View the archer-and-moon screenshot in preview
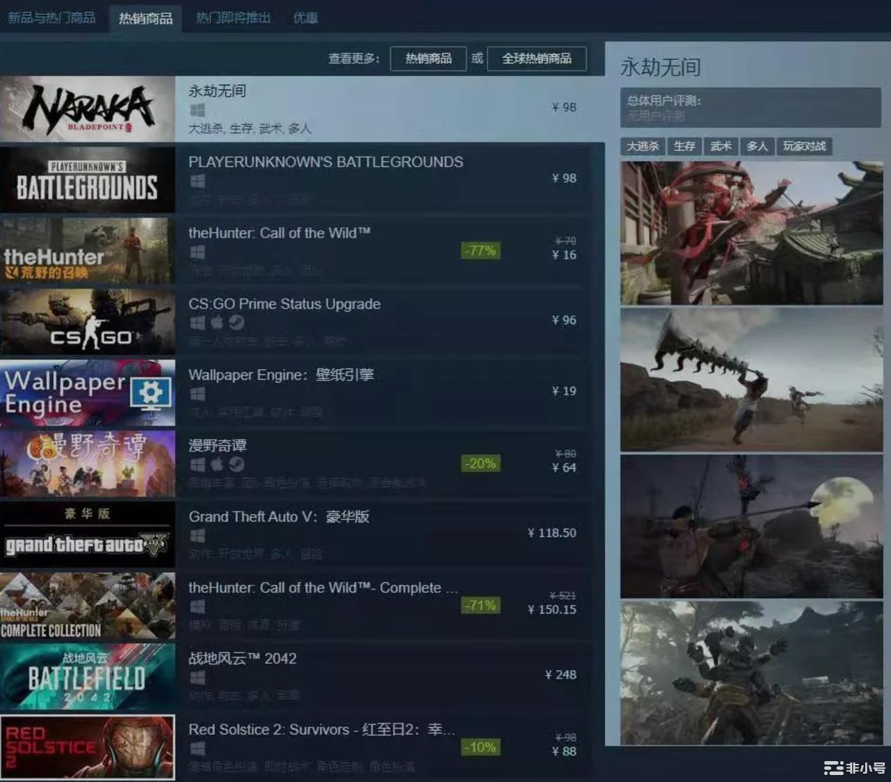 tap(751, 526)
